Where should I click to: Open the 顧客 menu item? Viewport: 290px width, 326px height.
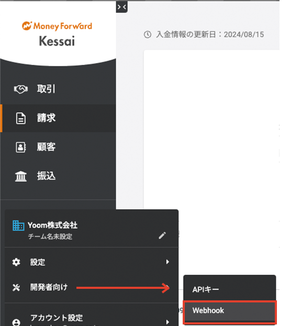58,147
